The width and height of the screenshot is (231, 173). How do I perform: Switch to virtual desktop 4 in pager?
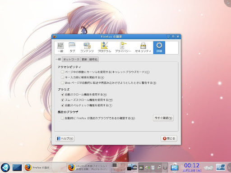tap(121, 170)
